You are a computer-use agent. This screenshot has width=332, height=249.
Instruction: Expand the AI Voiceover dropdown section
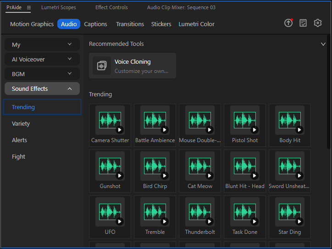coord(42,59)
